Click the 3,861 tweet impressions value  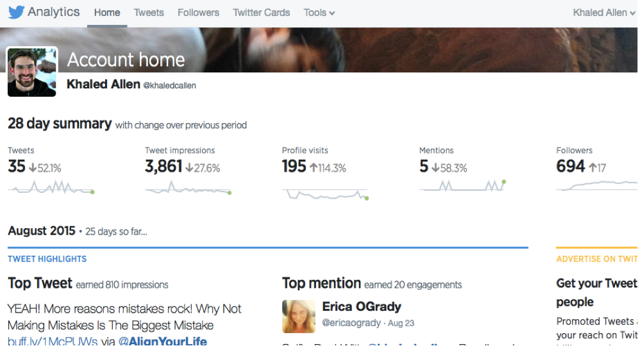163,167
